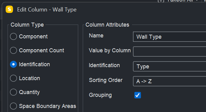Select the Identification radio button
This screenshot has width=206, height=112.
coord(13,64)
